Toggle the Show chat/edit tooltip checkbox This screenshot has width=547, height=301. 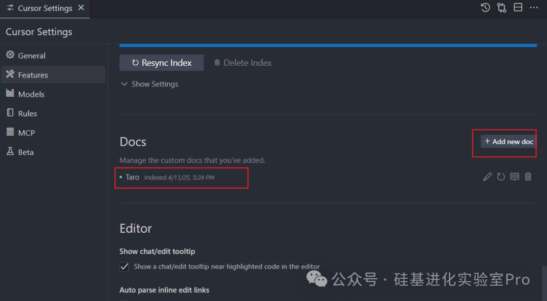pyautogui.click(x=124, y=267)
